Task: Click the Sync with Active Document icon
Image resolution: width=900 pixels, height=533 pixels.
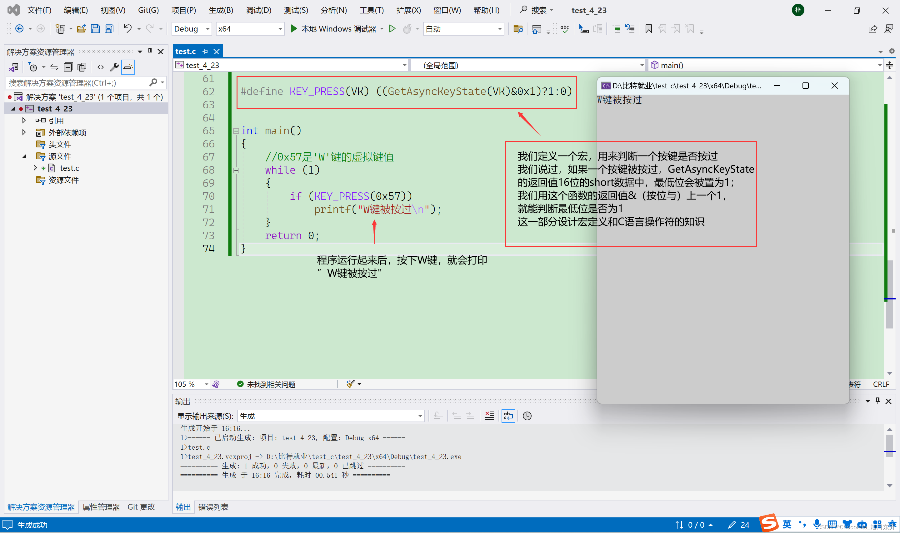Action: point(54,67)
